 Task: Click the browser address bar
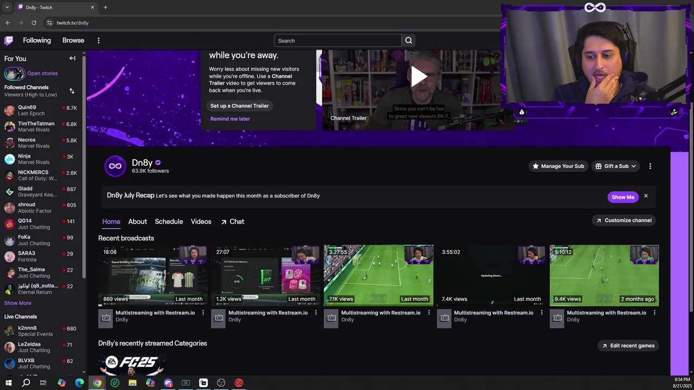(271, 23)
